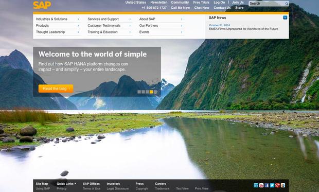319x192 pixels.
Task: Select the last carousel slide indicator
Action: click(155, 92)
